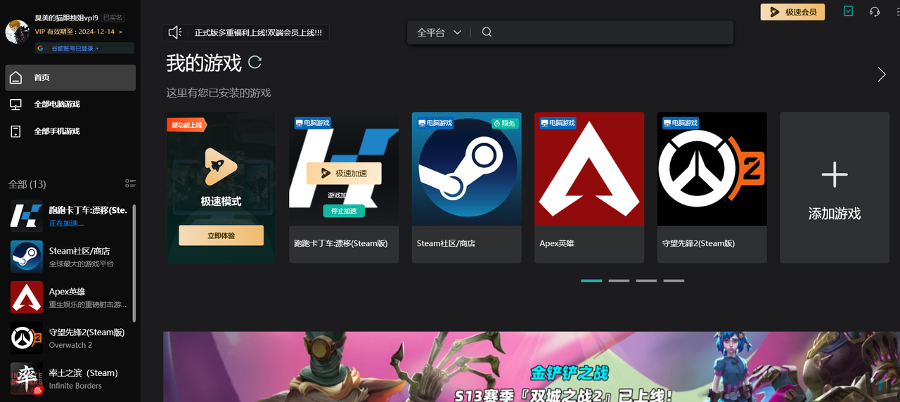Click the 已实名 verification badge
Image resolution: width=900 pixels, height=402 pixels.
112,18
